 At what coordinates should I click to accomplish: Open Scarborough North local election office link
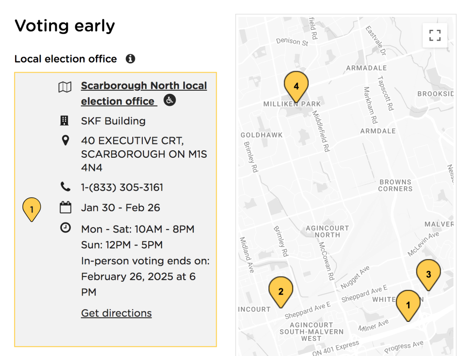[144, 93]
